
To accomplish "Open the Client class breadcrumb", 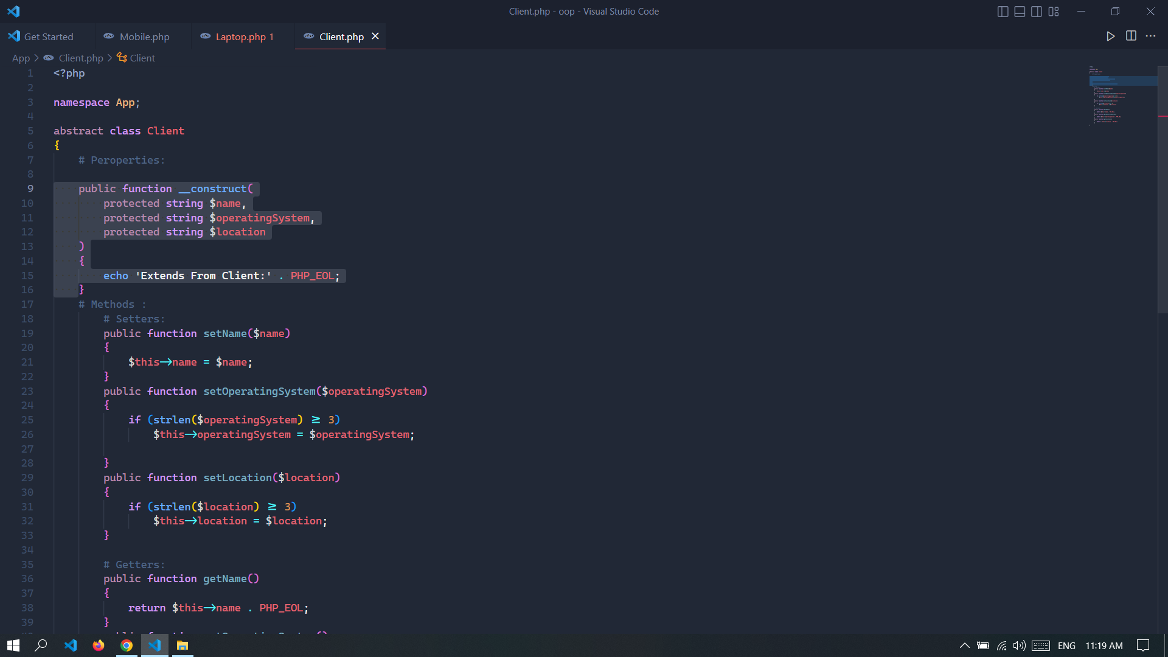I will pos(142,58).
